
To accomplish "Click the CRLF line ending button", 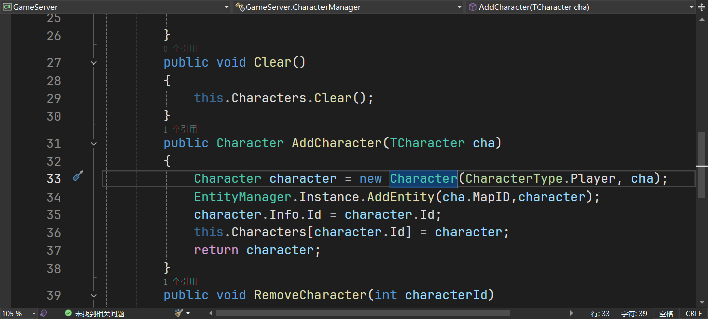I will coord(693,313).
